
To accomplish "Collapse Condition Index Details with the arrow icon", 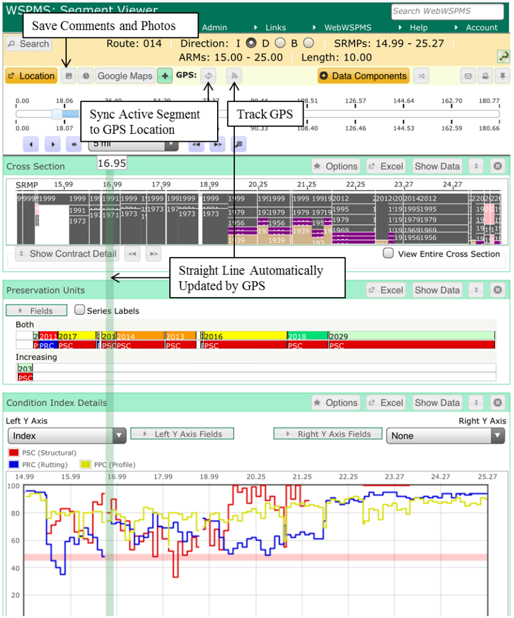I will (476, 403).
